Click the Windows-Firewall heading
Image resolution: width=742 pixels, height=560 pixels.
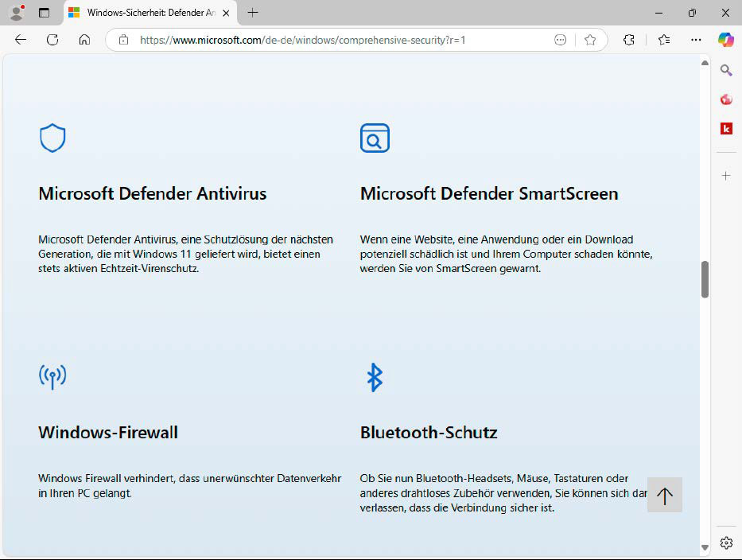(108, 432)
